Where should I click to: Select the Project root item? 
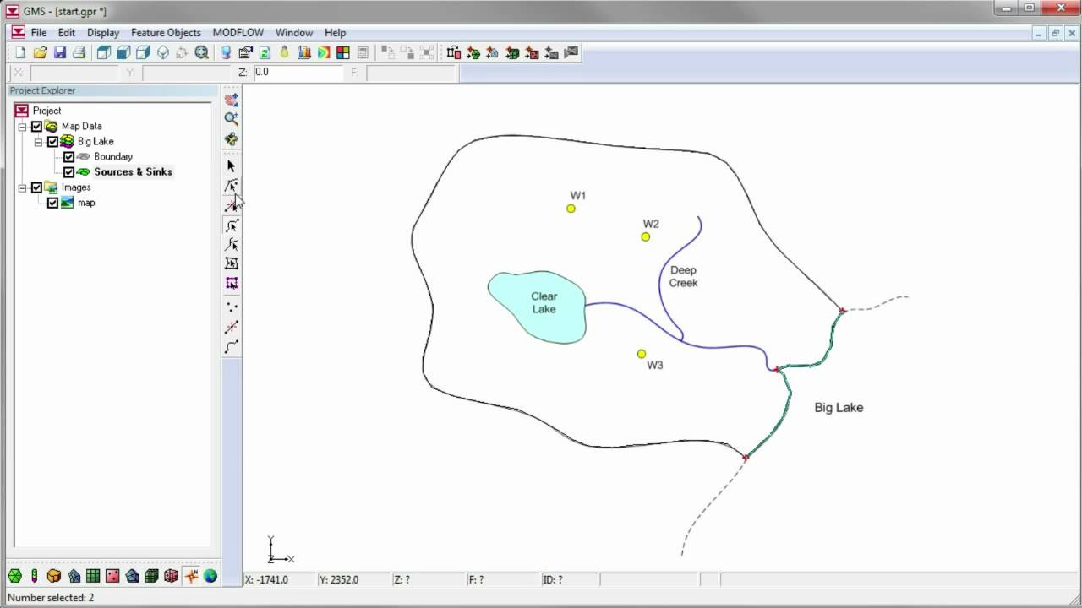coord(46,111)
